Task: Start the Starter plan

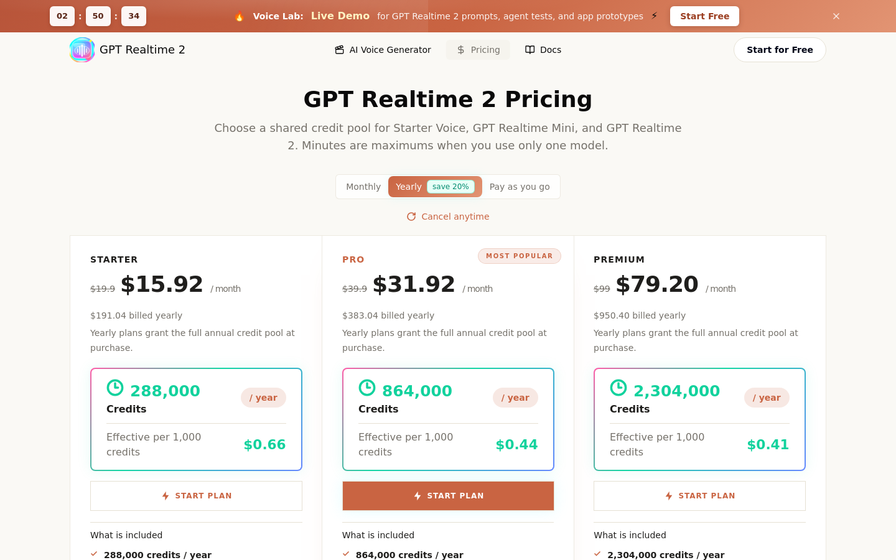Action: click(196, 496)
